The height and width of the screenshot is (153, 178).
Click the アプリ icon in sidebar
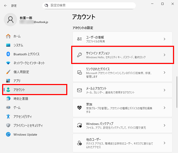click(8, 81)
